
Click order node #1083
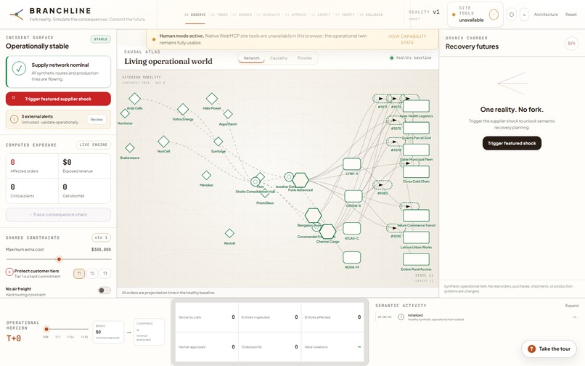[382, 185]
